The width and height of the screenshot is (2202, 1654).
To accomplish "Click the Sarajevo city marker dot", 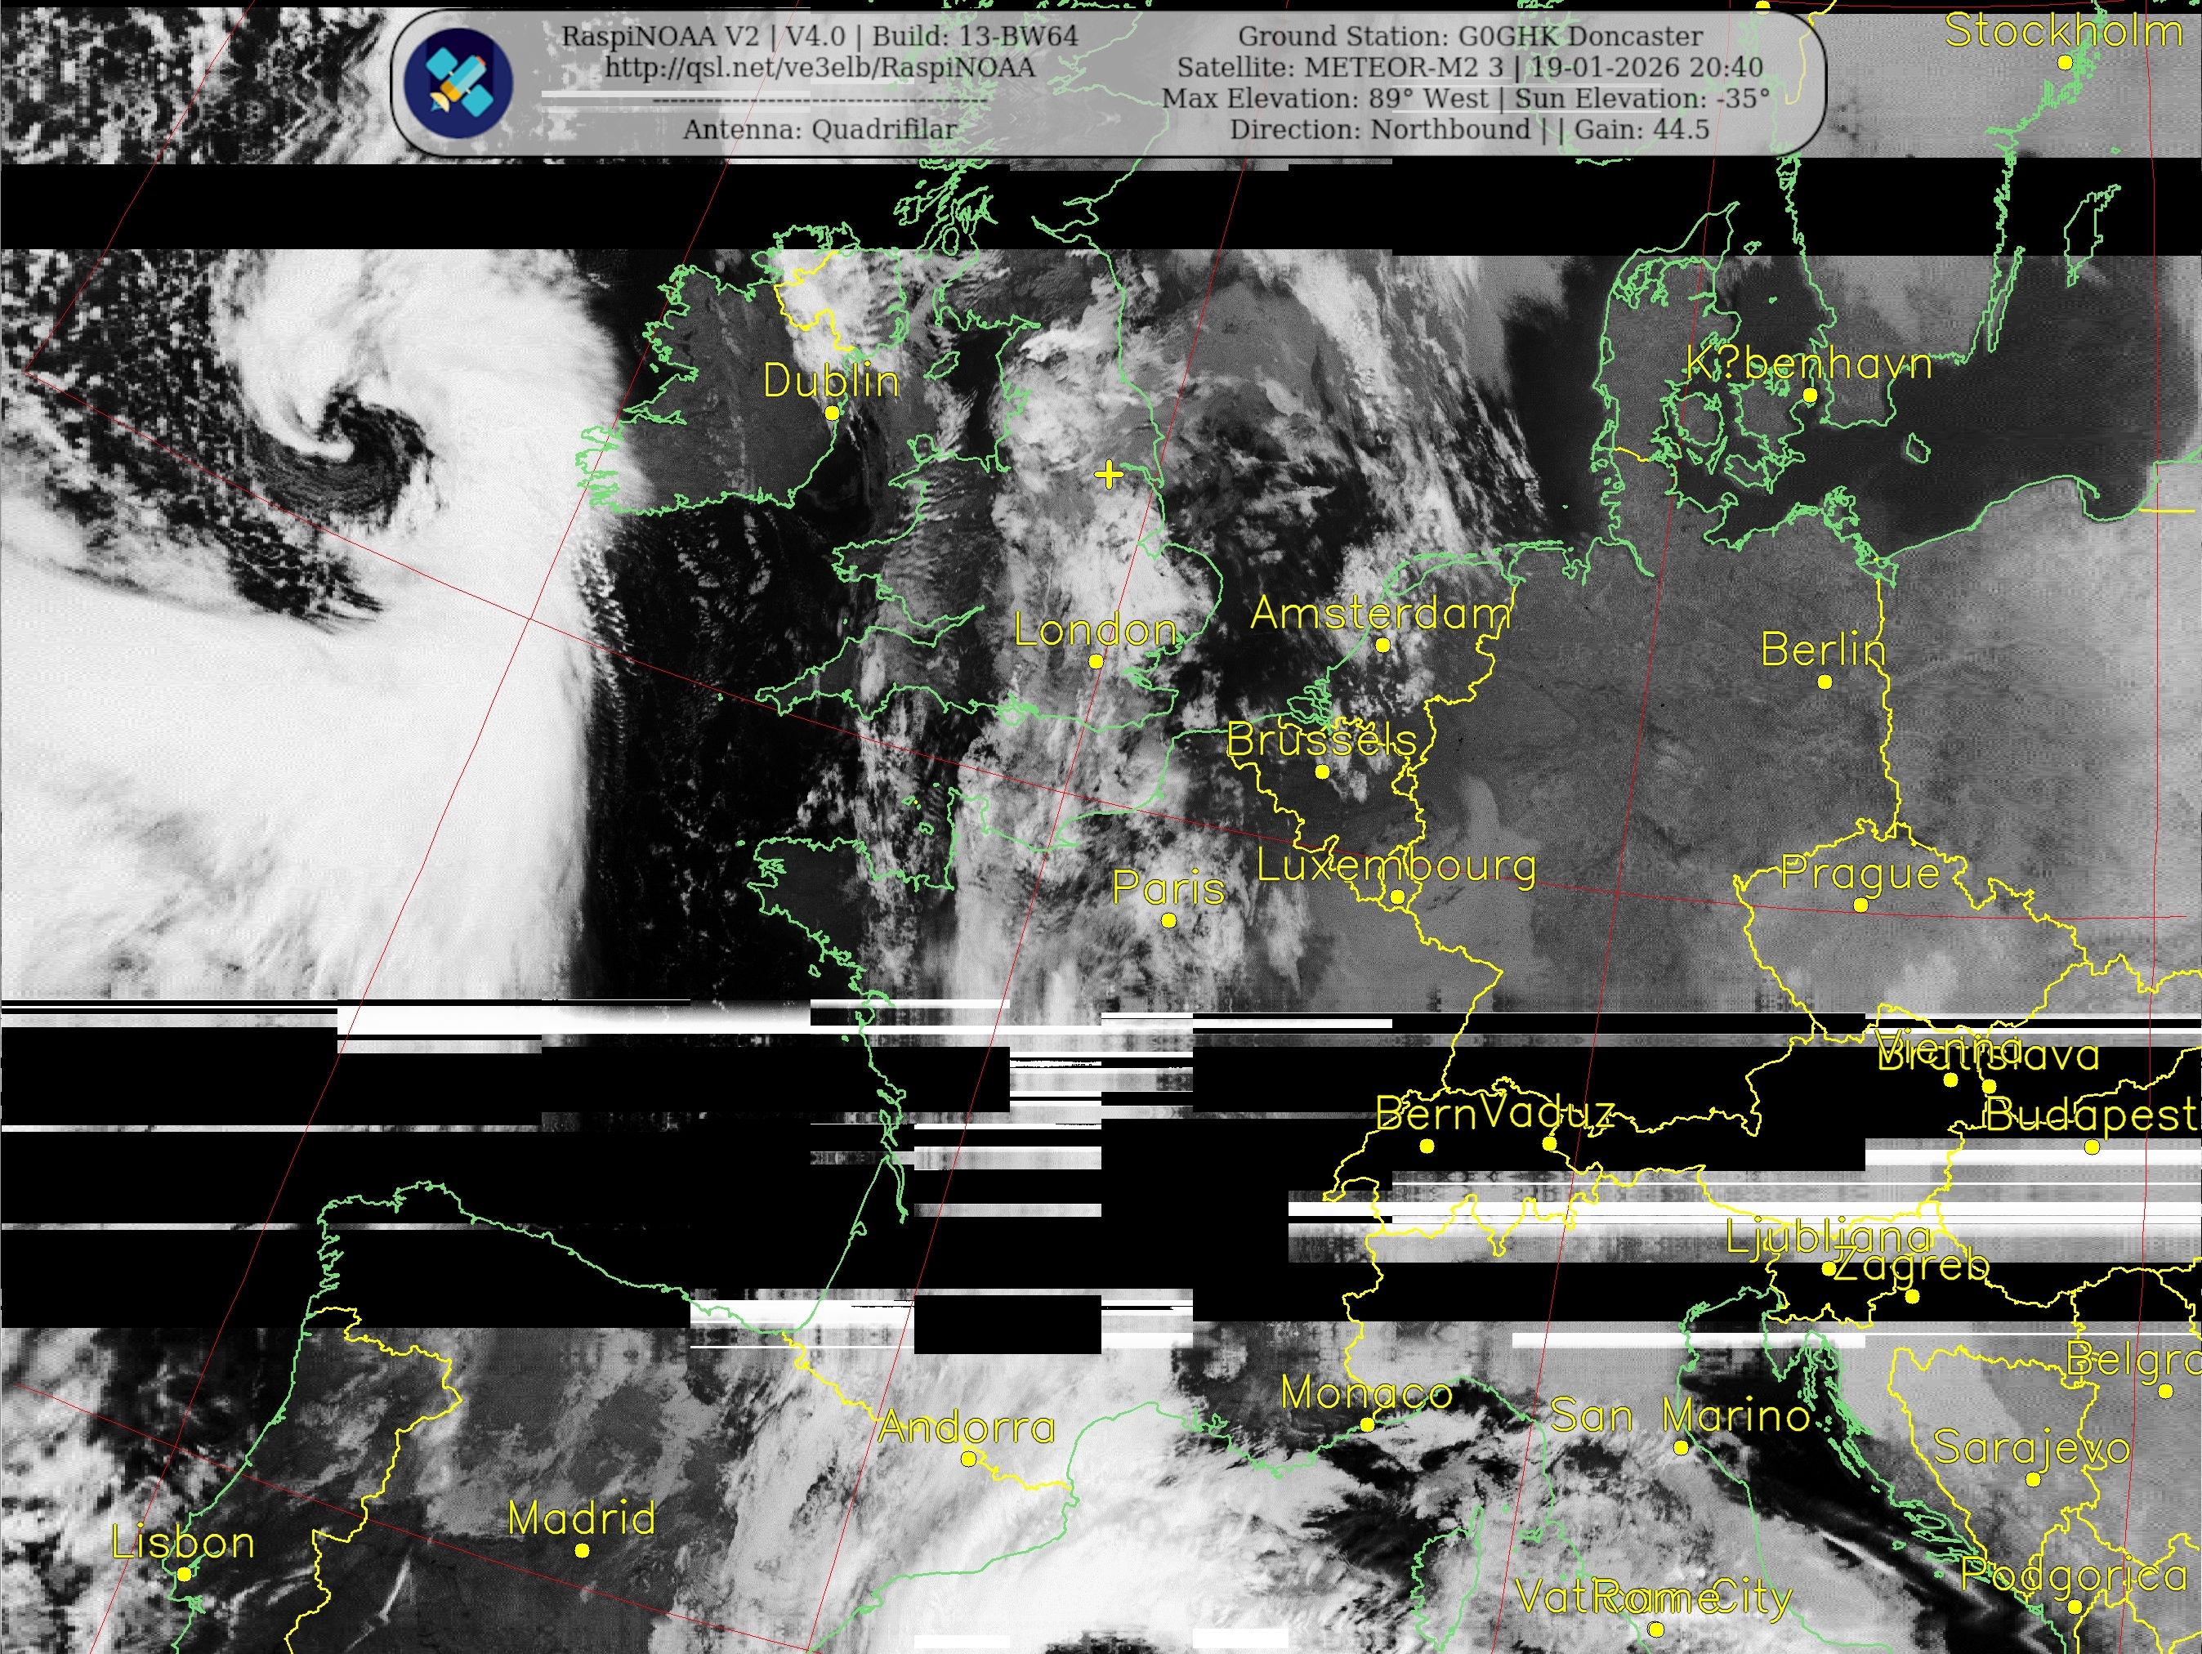I will coord(2033,1480).
